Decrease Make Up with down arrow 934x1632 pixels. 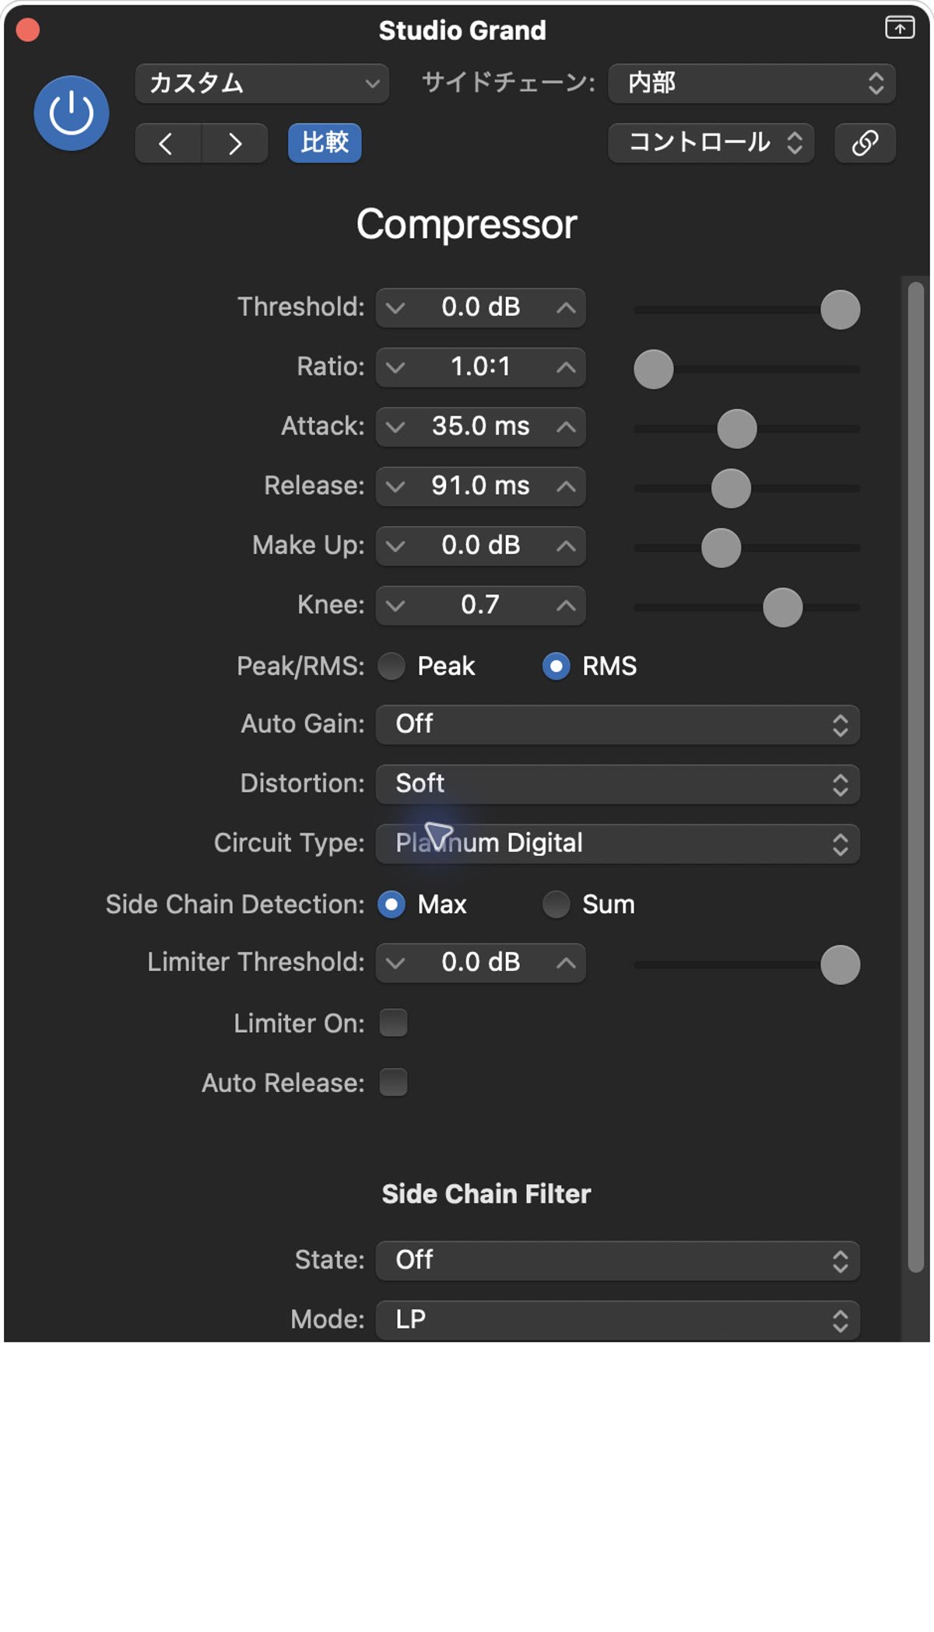(x=396, y=546)
